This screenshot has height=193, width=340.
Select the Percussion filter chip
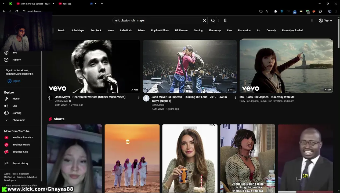pyautogui.click(x=244, y=31)
